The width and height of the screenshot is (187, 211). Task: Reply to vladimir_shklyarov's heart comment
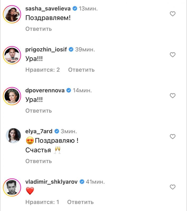point(80,202)
